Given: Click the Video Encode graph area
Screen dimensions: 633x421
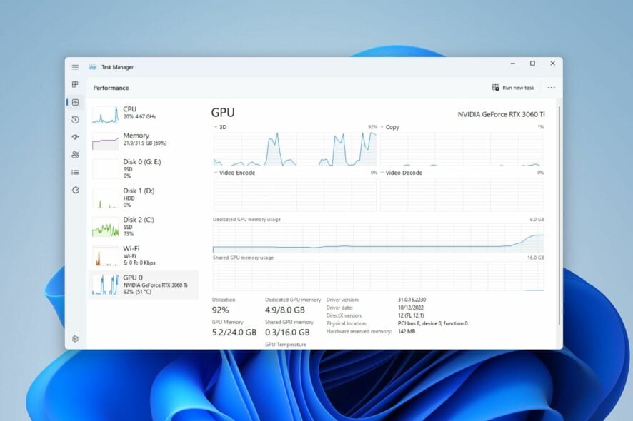Looking at the screenshot, I should (x=294, y=194).
